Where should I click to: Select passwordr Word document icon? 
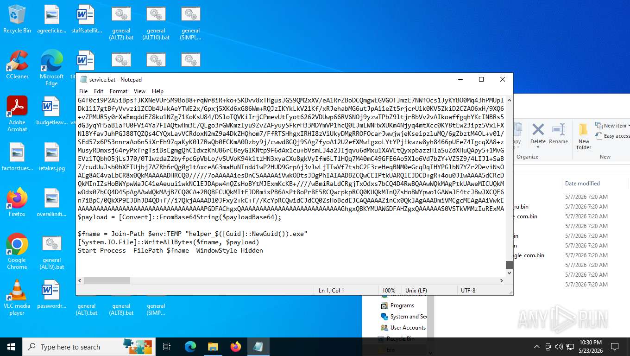coord(51,294)
